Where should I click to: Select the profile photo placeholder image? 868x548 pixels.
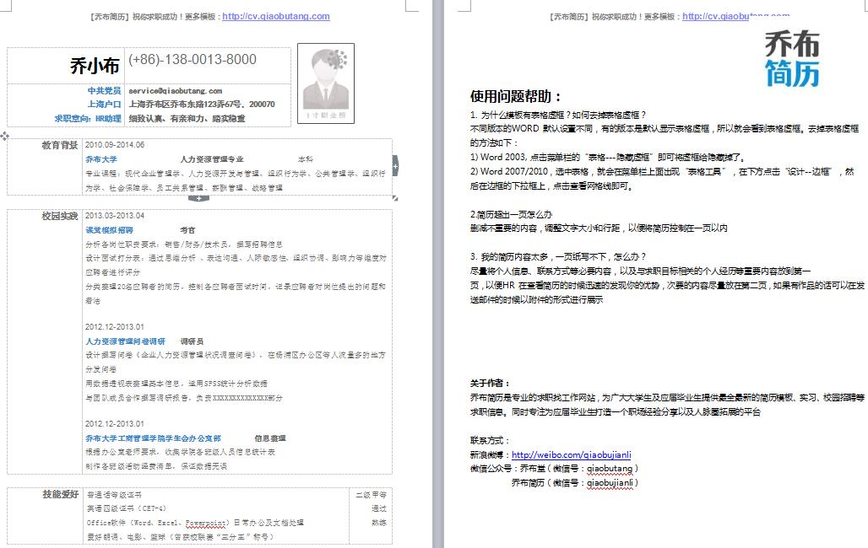[x=326, y=83]
